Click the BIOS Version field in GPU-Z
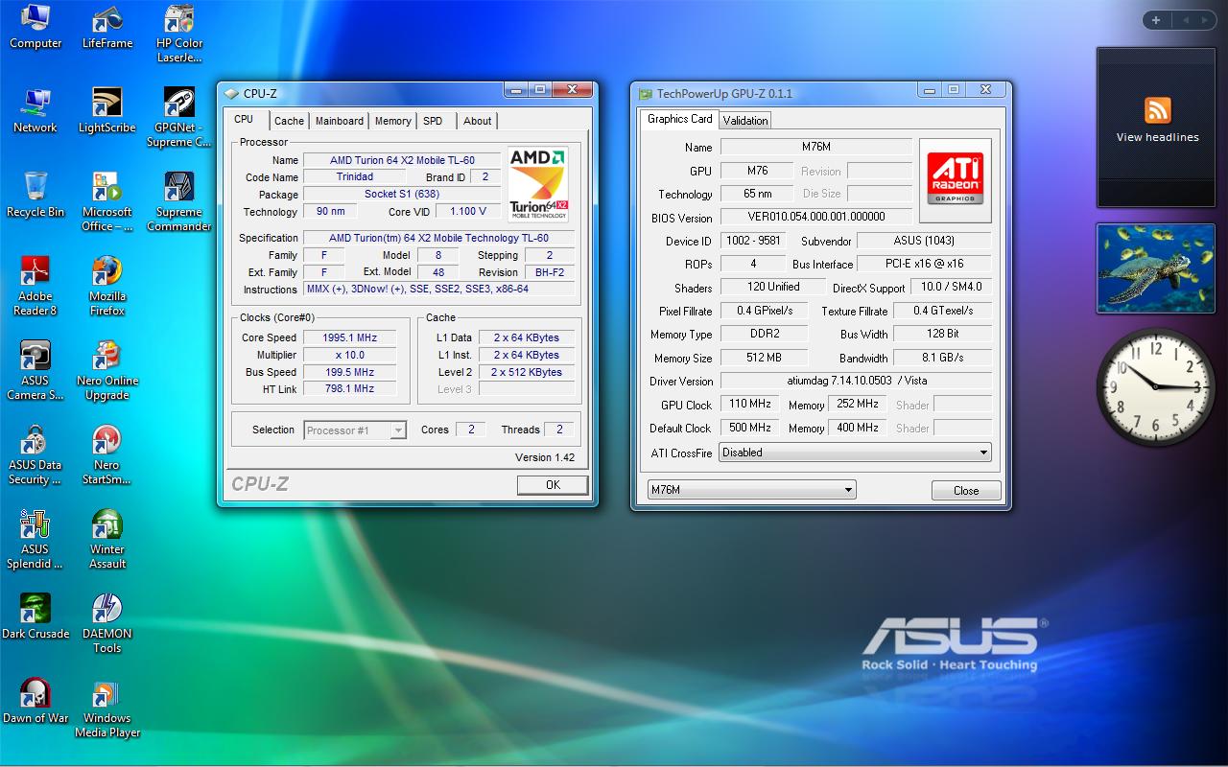The image size is (1228, 767). pyautogui.click(x=815, y=218)
